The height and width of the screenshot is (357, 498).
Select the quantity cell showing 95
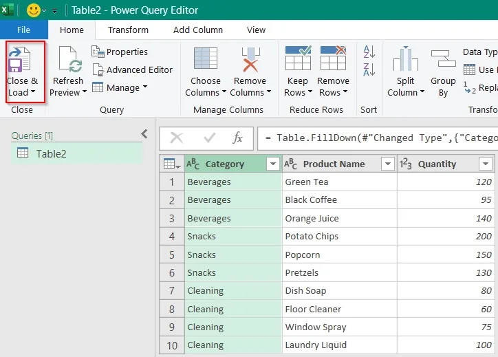446,199
